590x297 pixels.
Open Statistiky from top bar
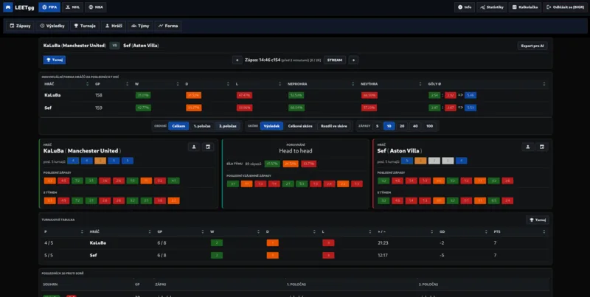coord(492,7)
